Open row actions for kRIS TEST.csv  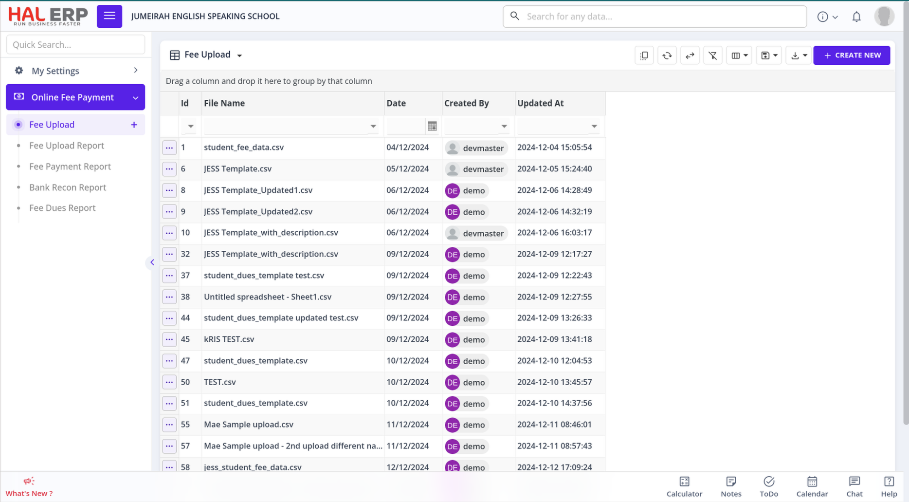tap(169, 339)
